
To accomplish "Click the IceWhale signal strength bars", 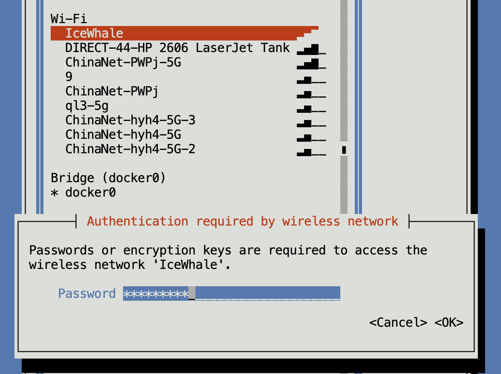I will click(x=308, y=33).
